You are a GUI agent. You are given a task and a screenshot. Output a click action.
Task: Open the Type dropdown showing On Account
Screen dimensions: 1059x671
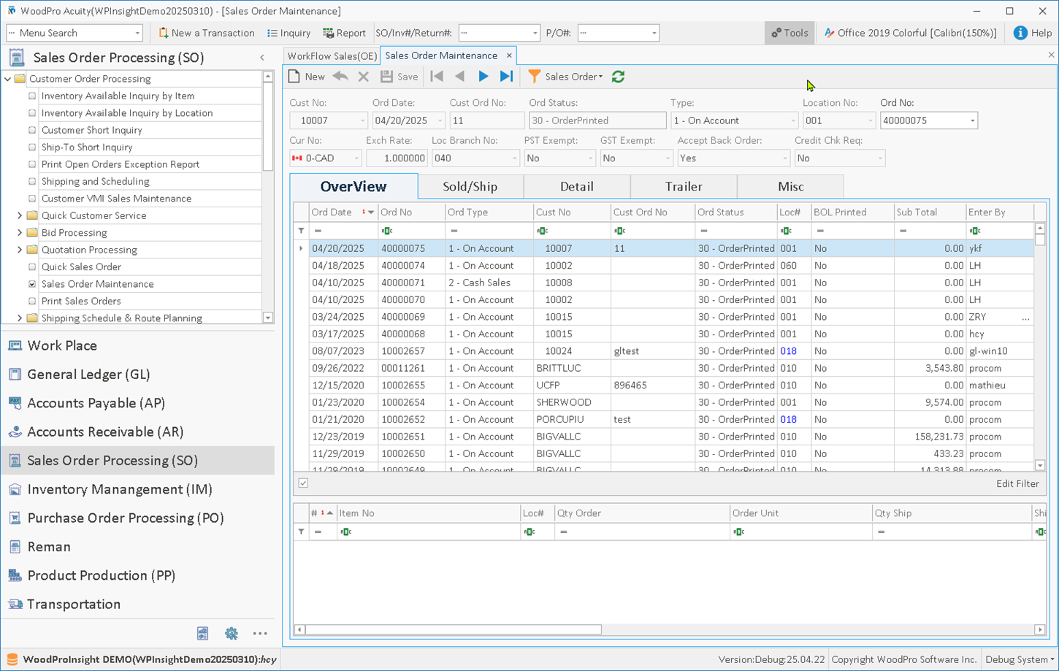[x=792, y=120]
